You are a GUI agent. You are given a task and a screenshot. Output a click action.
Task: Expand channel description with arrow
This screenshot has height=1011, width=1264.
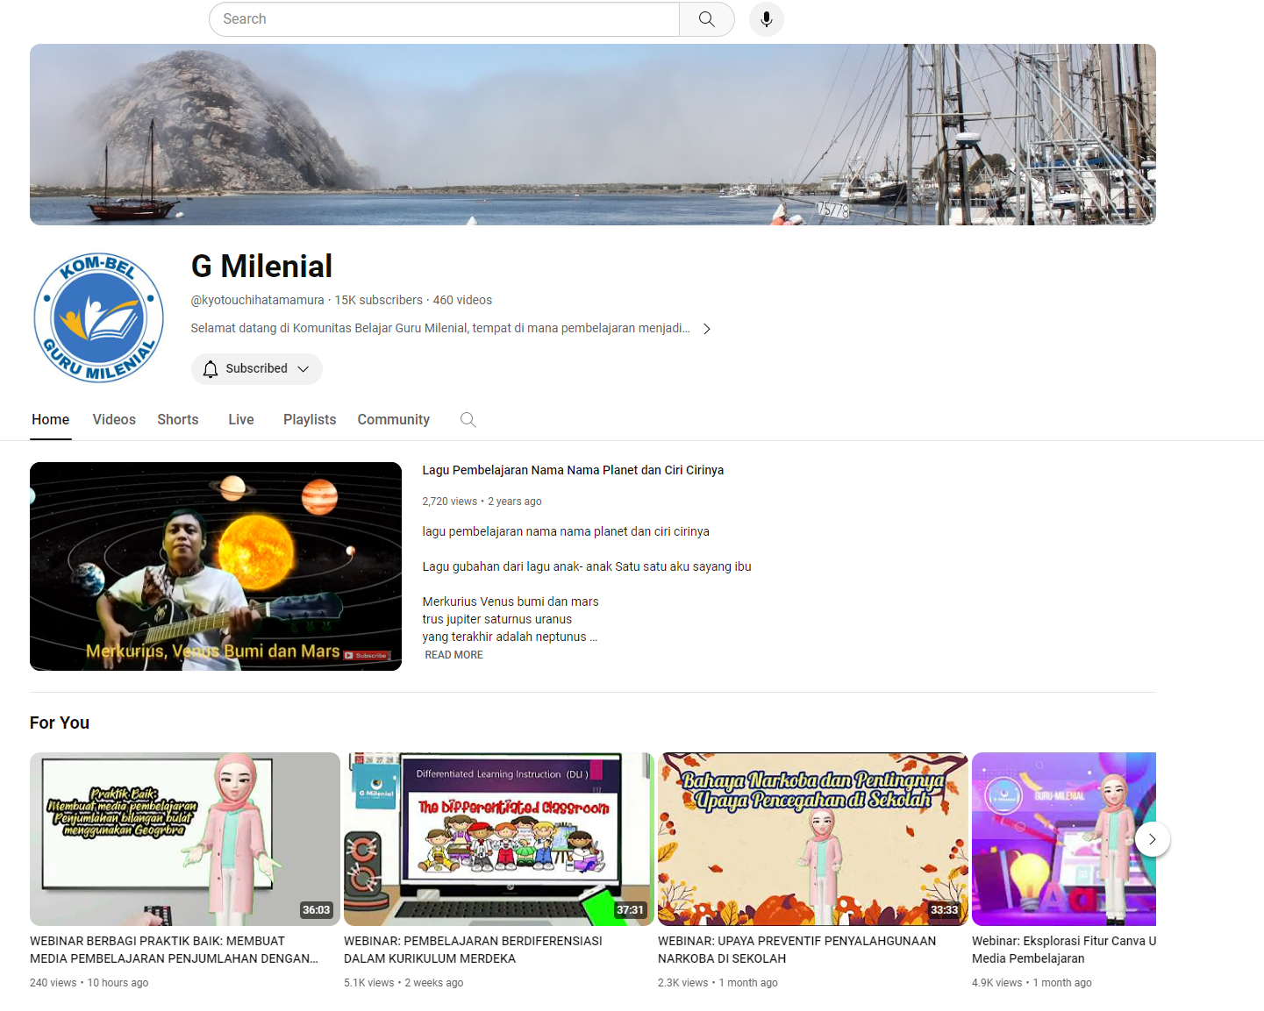pyautogui.click(x=707, y=329)
